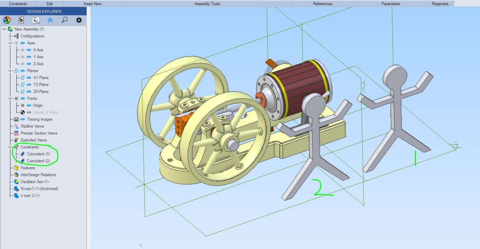Click the Exploded Views icon

16,140
